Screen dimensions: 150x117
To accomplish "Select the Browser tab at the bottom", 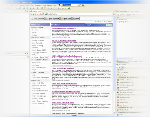I will pyautogui.click(x=74, y=115).
